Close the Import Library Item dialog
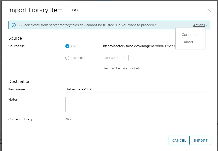The height and width of the screenshot is (151, 218). point(209,10)
